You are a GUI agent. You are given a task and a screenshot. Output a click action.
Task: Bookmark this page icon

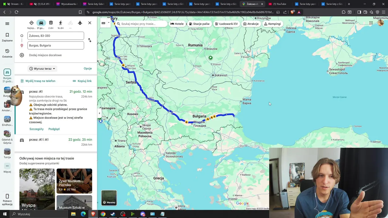click(x=80, y=12)
